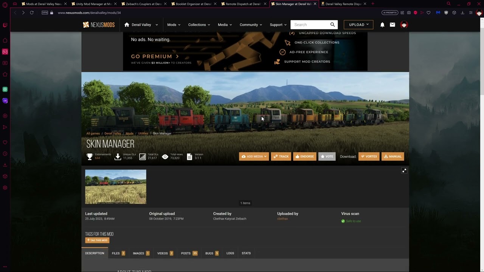Open the mod gallery thumbnail image
The image size is (484, 272).
pos(116,187)
